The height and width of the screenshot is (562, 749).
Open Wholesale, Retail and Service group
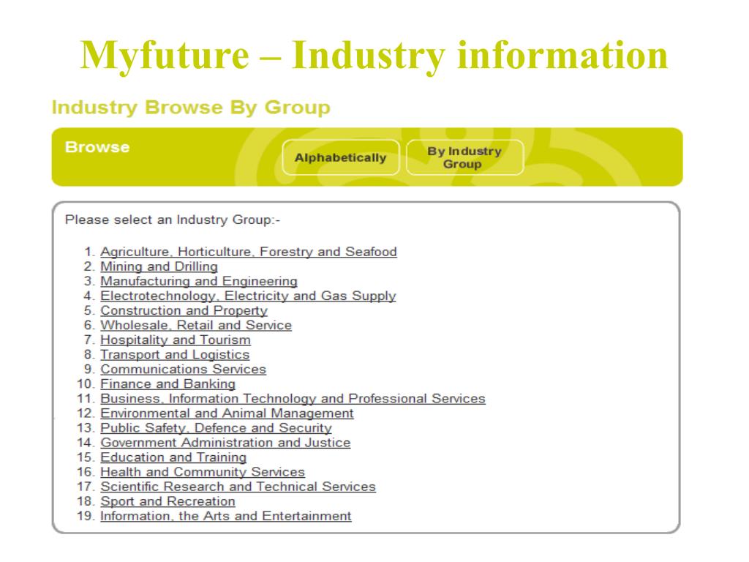(196, 326)
